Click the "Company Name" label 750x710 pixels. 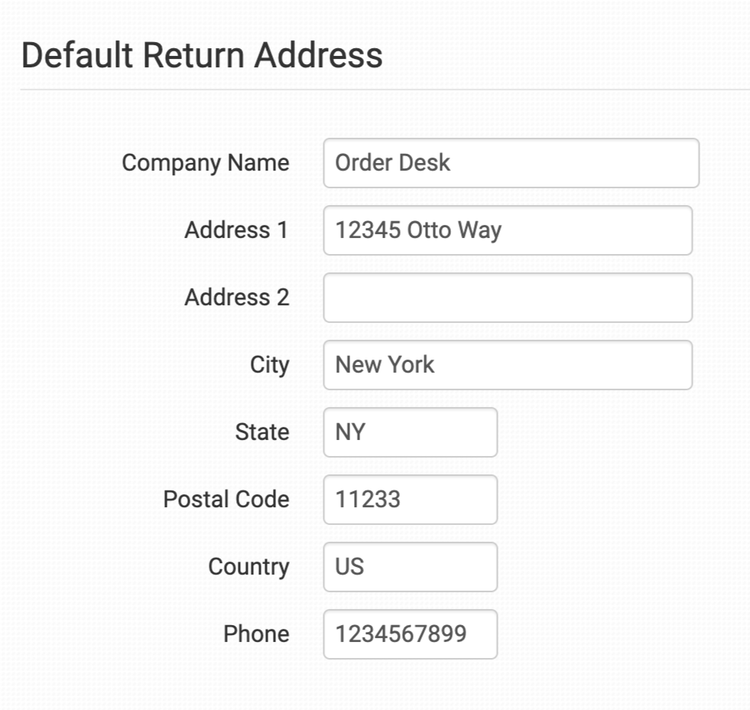[x=206, y=163]
